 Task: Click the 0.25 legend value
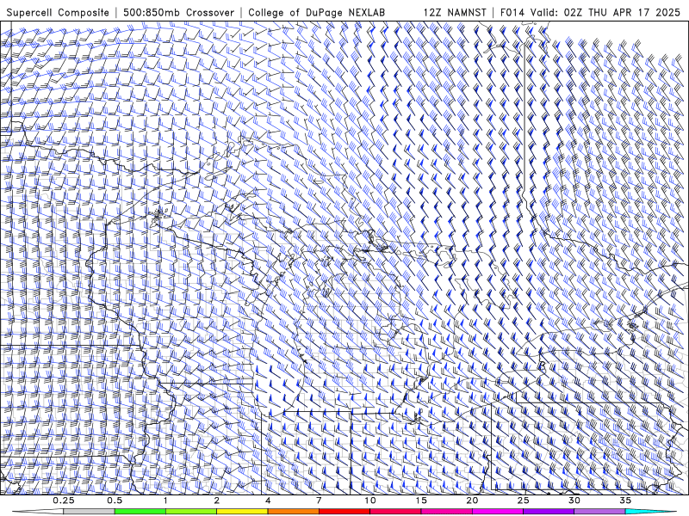pos(64,501)
